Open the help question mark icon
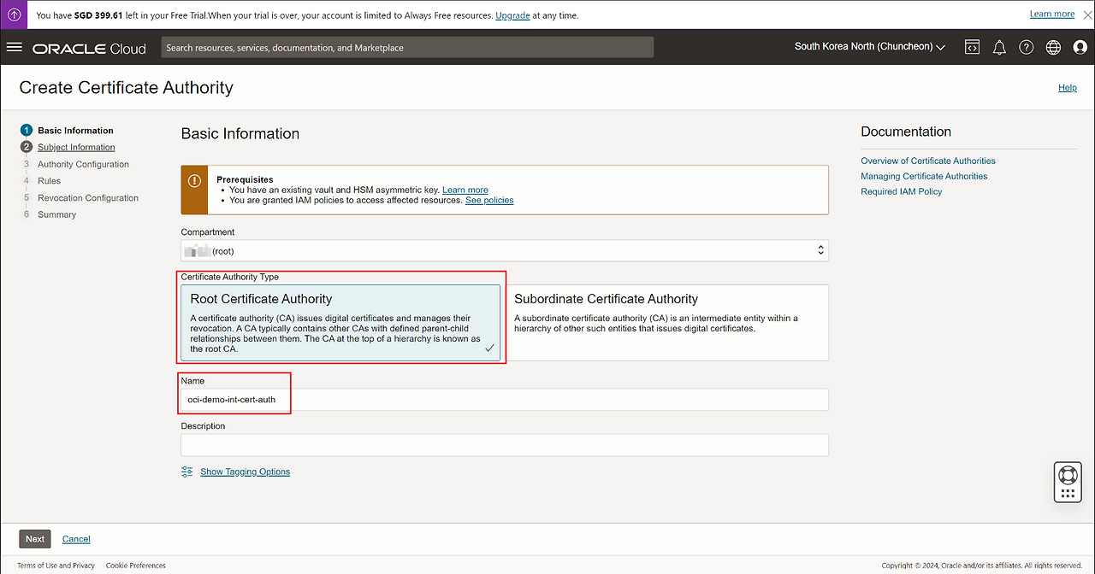The width and height of the screenshot is (1095, 574). pyautogui.click(x=1027, y=48)
